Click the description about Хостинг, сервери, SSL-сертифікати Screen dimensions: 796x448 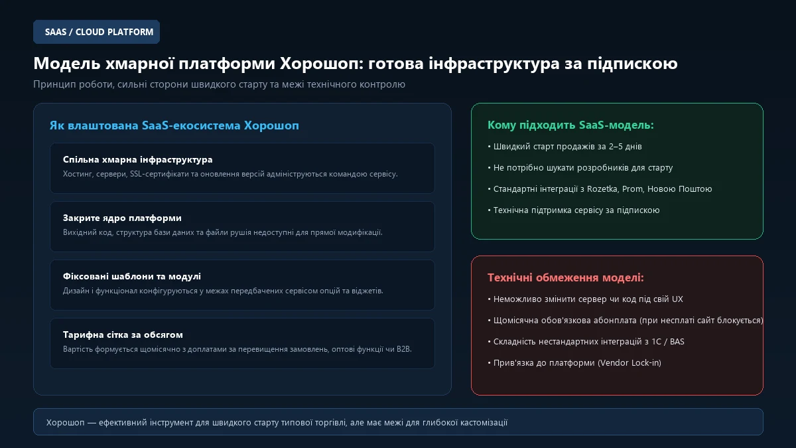click(x=230, y=174)
